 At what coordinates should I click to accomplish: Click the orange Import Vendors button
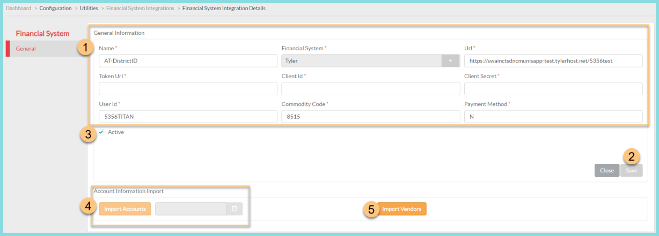[x=401, y=209]
